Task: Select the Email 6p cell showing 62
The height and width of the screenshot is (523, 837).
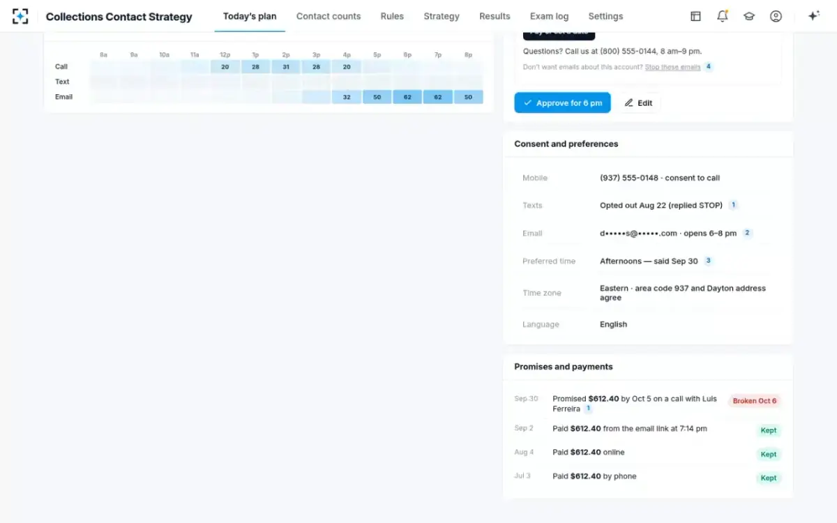Action: [x=407, y=97]
